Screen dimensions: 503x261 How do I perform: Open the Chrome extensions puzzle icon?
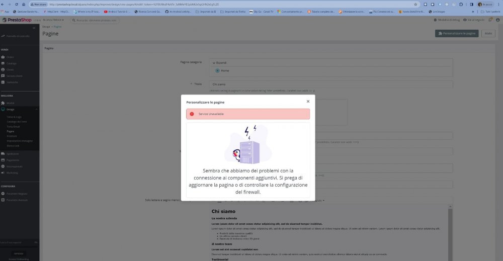click(x=461, y=5)
